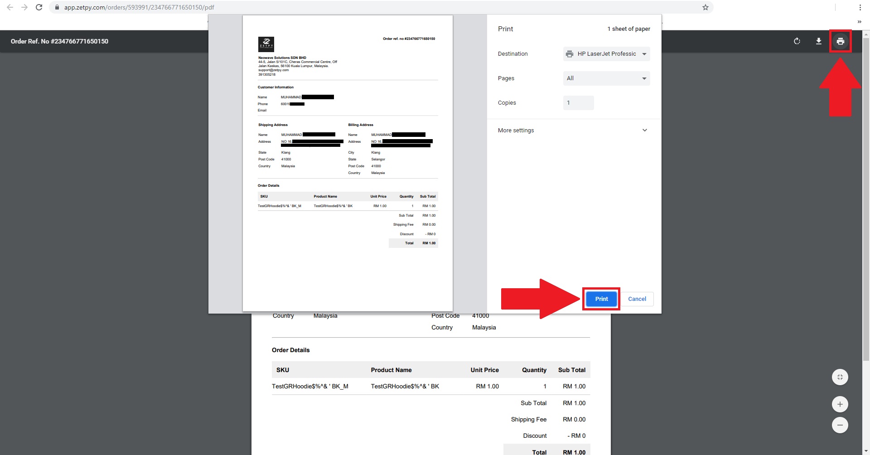
Task: Click the "- RM 0" discount value in background PDF
Action: [576, 436]
